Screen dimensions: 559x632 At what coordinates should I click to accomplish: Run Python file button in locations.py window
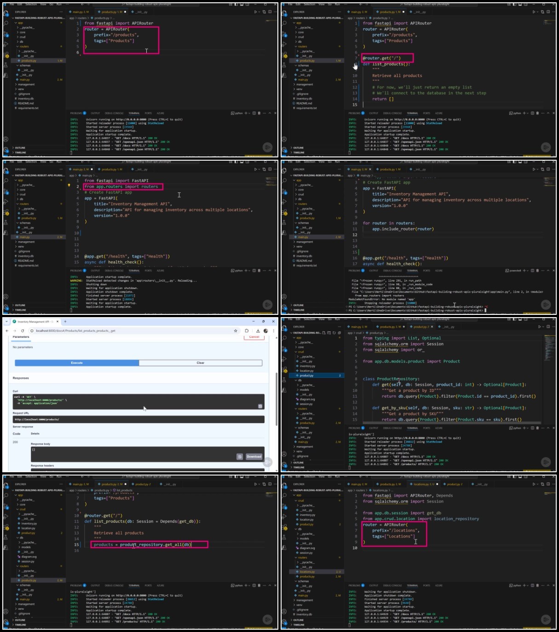tap(534, 484)
